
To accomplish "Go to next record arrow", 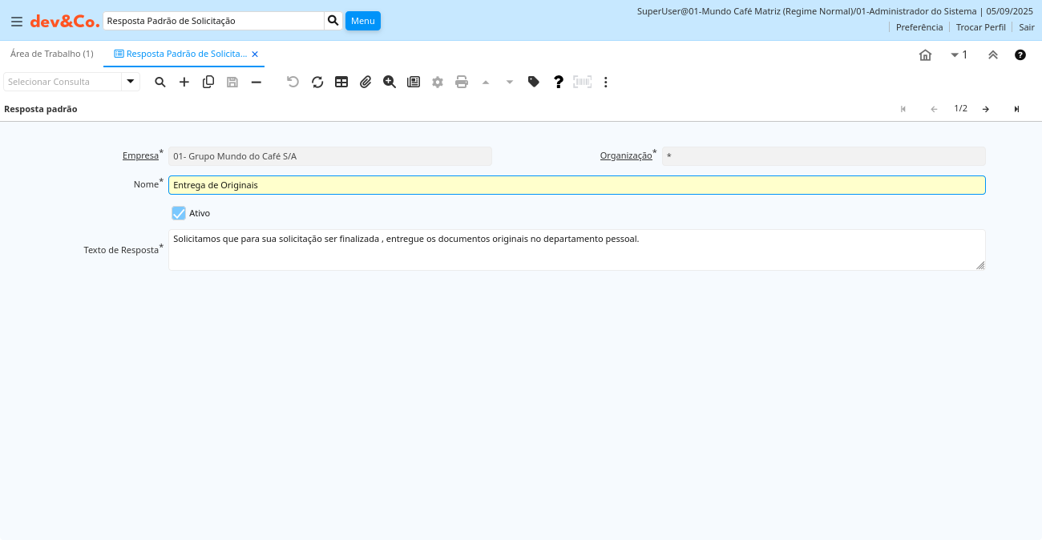I will click(x=986, y=109).
